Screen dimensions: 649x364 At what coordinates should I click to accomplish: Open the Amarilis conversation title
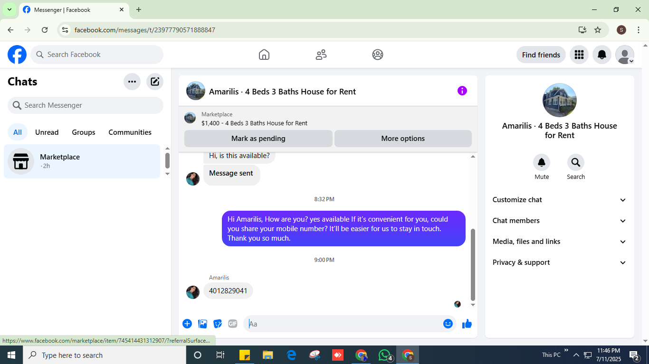pyautogui.click(x=282, y=92)
